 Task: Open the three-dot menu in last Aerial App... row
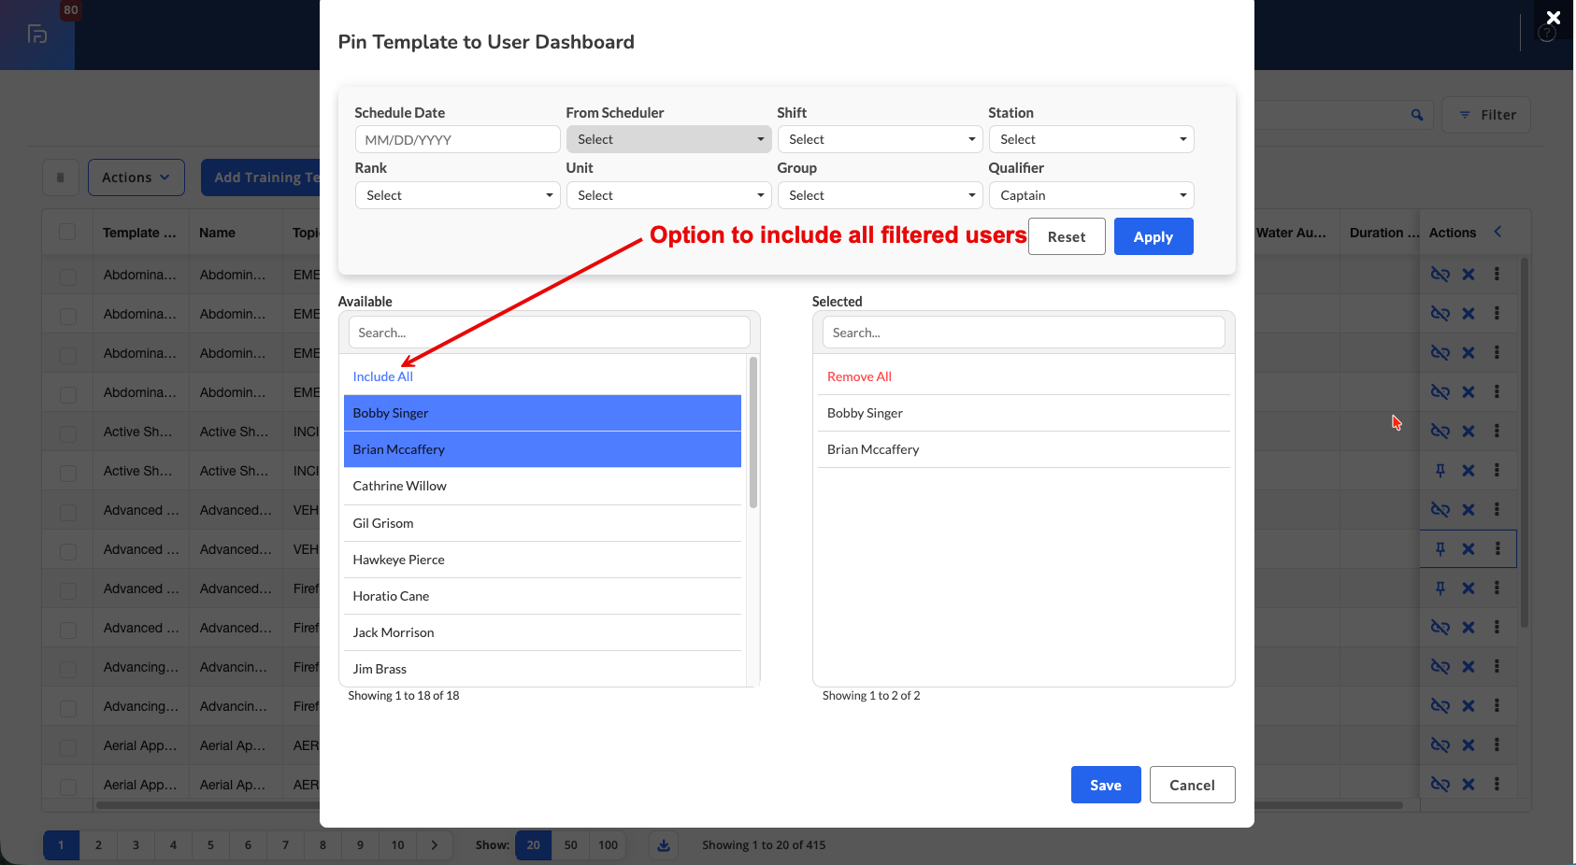1497,785
